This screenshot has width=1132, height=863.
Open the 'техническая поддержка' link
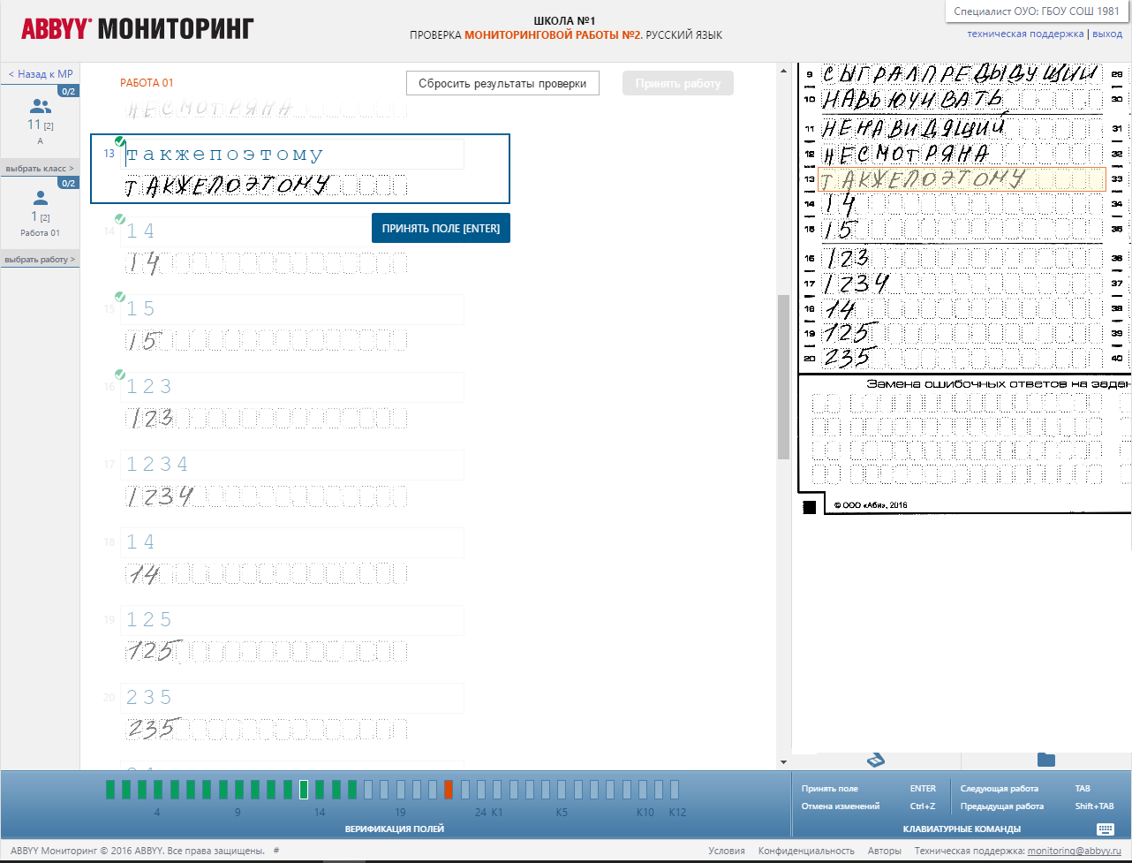click(x=1024, y=34)
